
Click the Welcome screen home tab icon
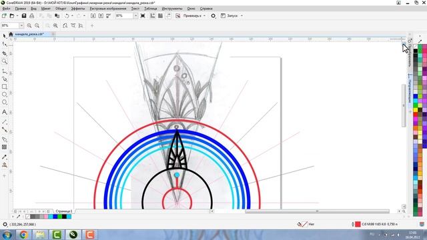[x=11, y=34]
